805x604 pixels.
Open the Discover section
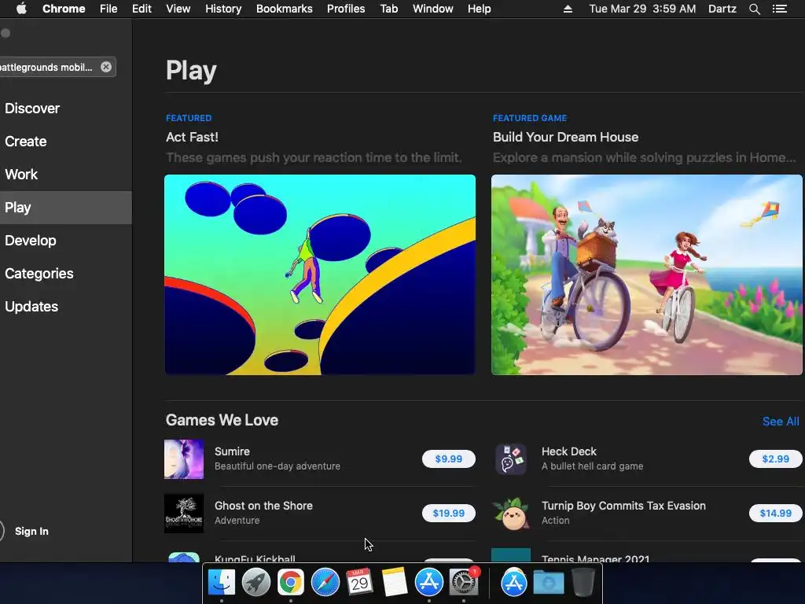coord(32,109)
